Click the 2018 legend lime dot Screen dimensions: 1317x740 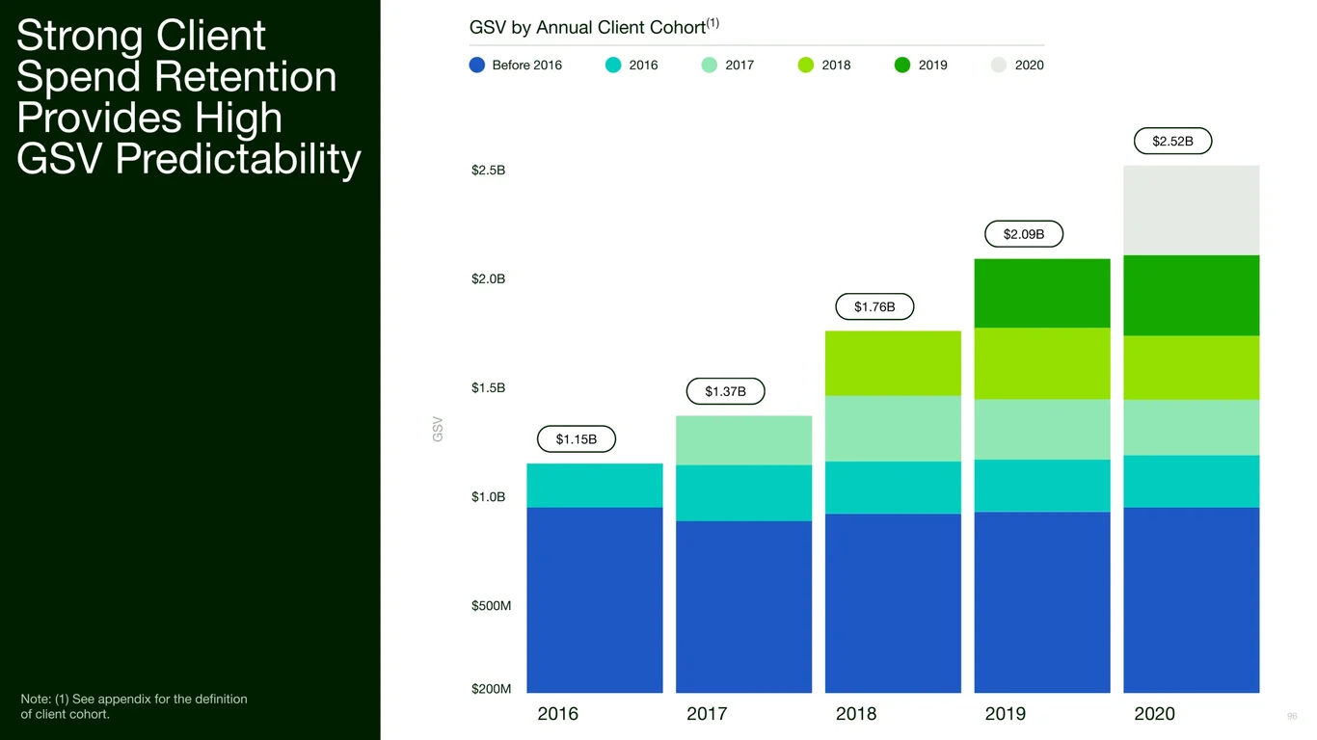point(806,66)
